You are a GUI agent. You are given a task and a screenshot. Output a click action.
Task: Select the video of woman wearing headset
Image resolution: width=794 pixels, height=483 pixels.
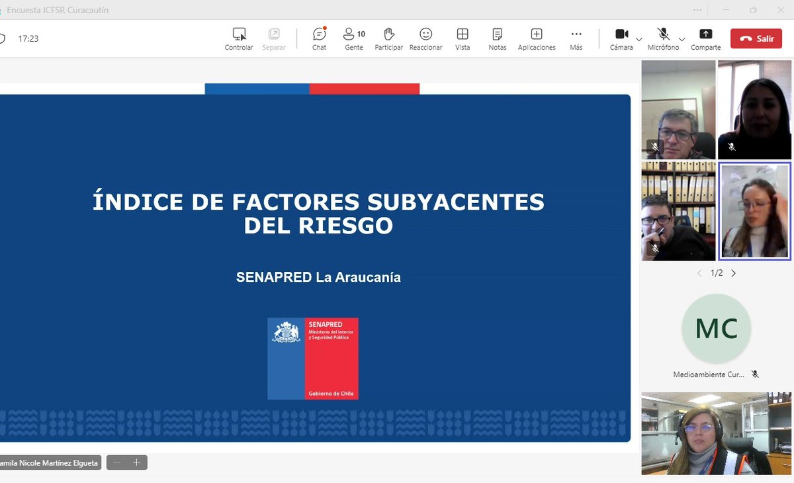pyautogui.click(x=716, y=433)
